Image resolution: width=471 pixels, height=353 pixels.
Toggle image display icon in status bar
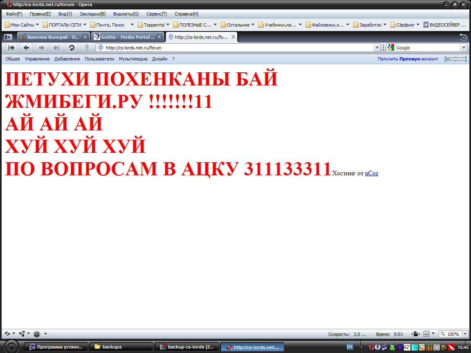[x=426, y=334]
